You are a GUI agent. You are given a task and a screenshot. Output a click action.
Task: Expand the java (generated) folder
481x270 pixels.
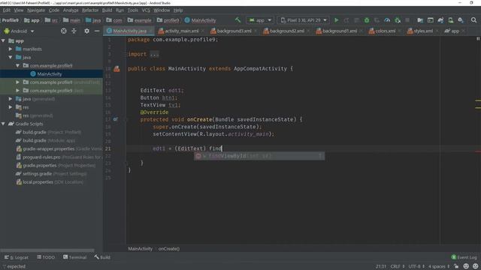click(11, 99)
